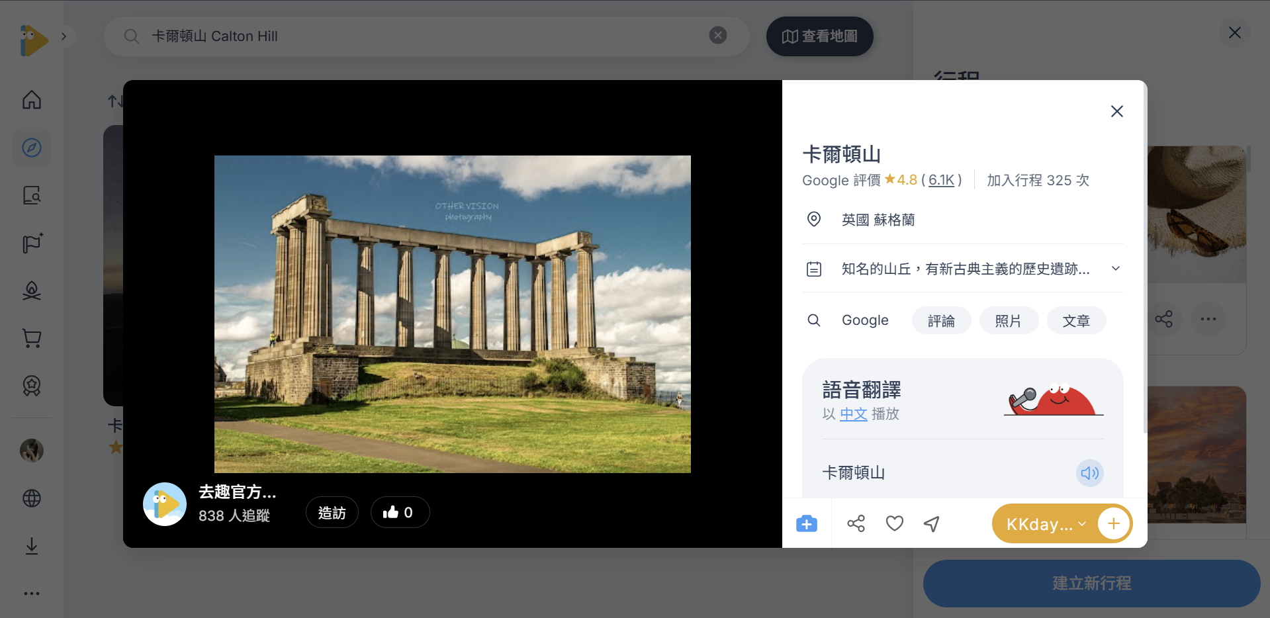Click the award badge sidebar icon
The height and width of the screenshot is (618, 1270).
32,385
